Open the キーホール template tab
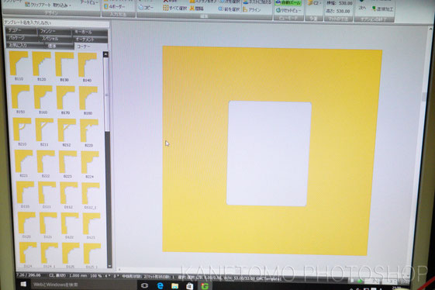 tap(90, 33)
